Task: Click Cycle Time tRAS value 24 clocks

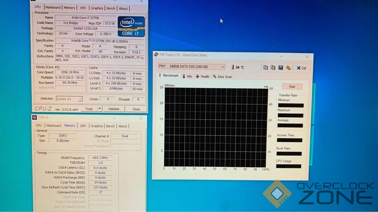Action: 100,183
